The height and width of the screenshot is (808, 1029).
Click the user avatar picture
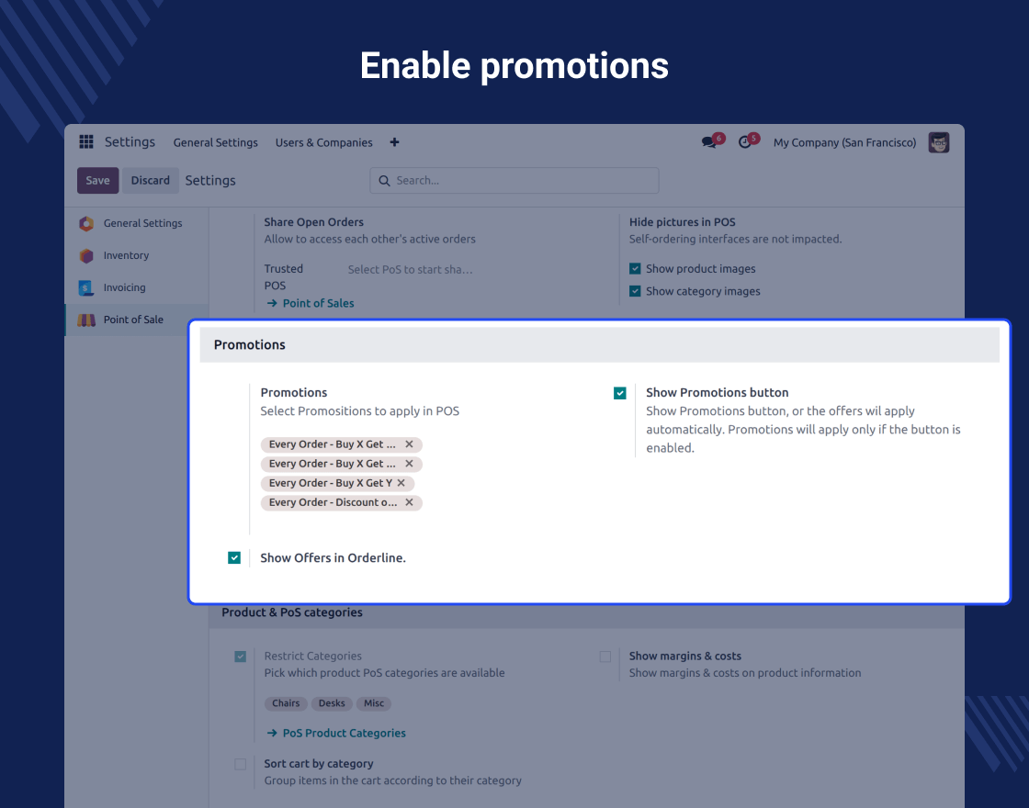(x=938, y=142)
